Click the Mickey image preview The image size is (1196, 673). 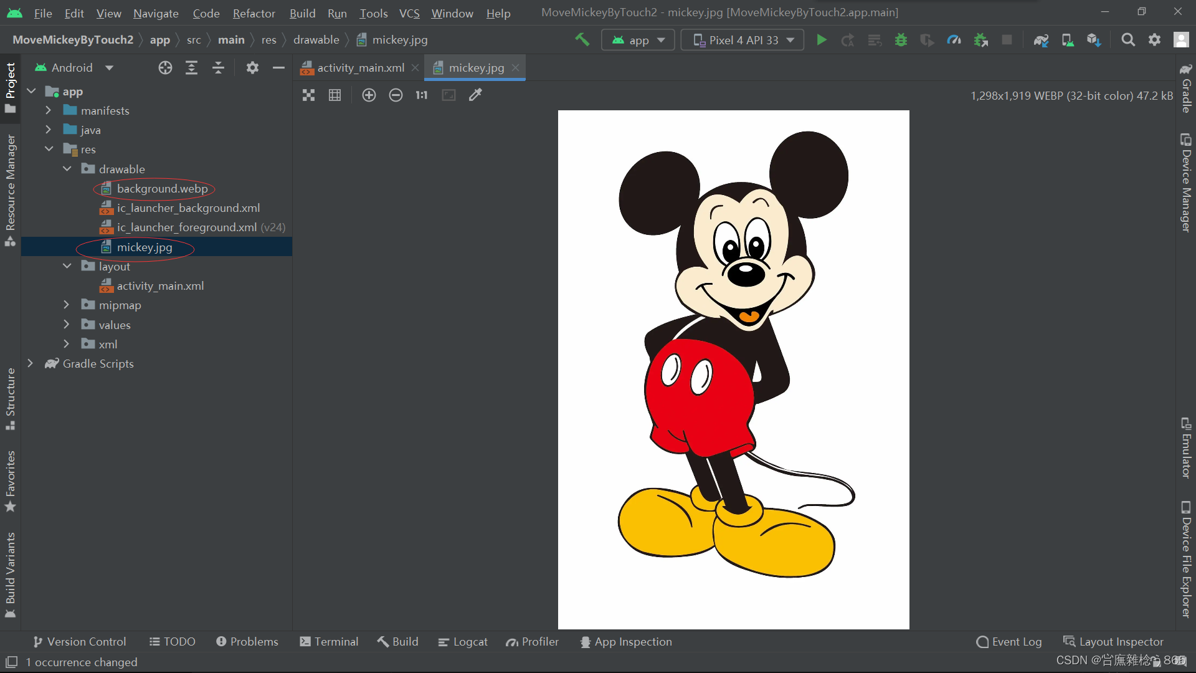point(734,370)
